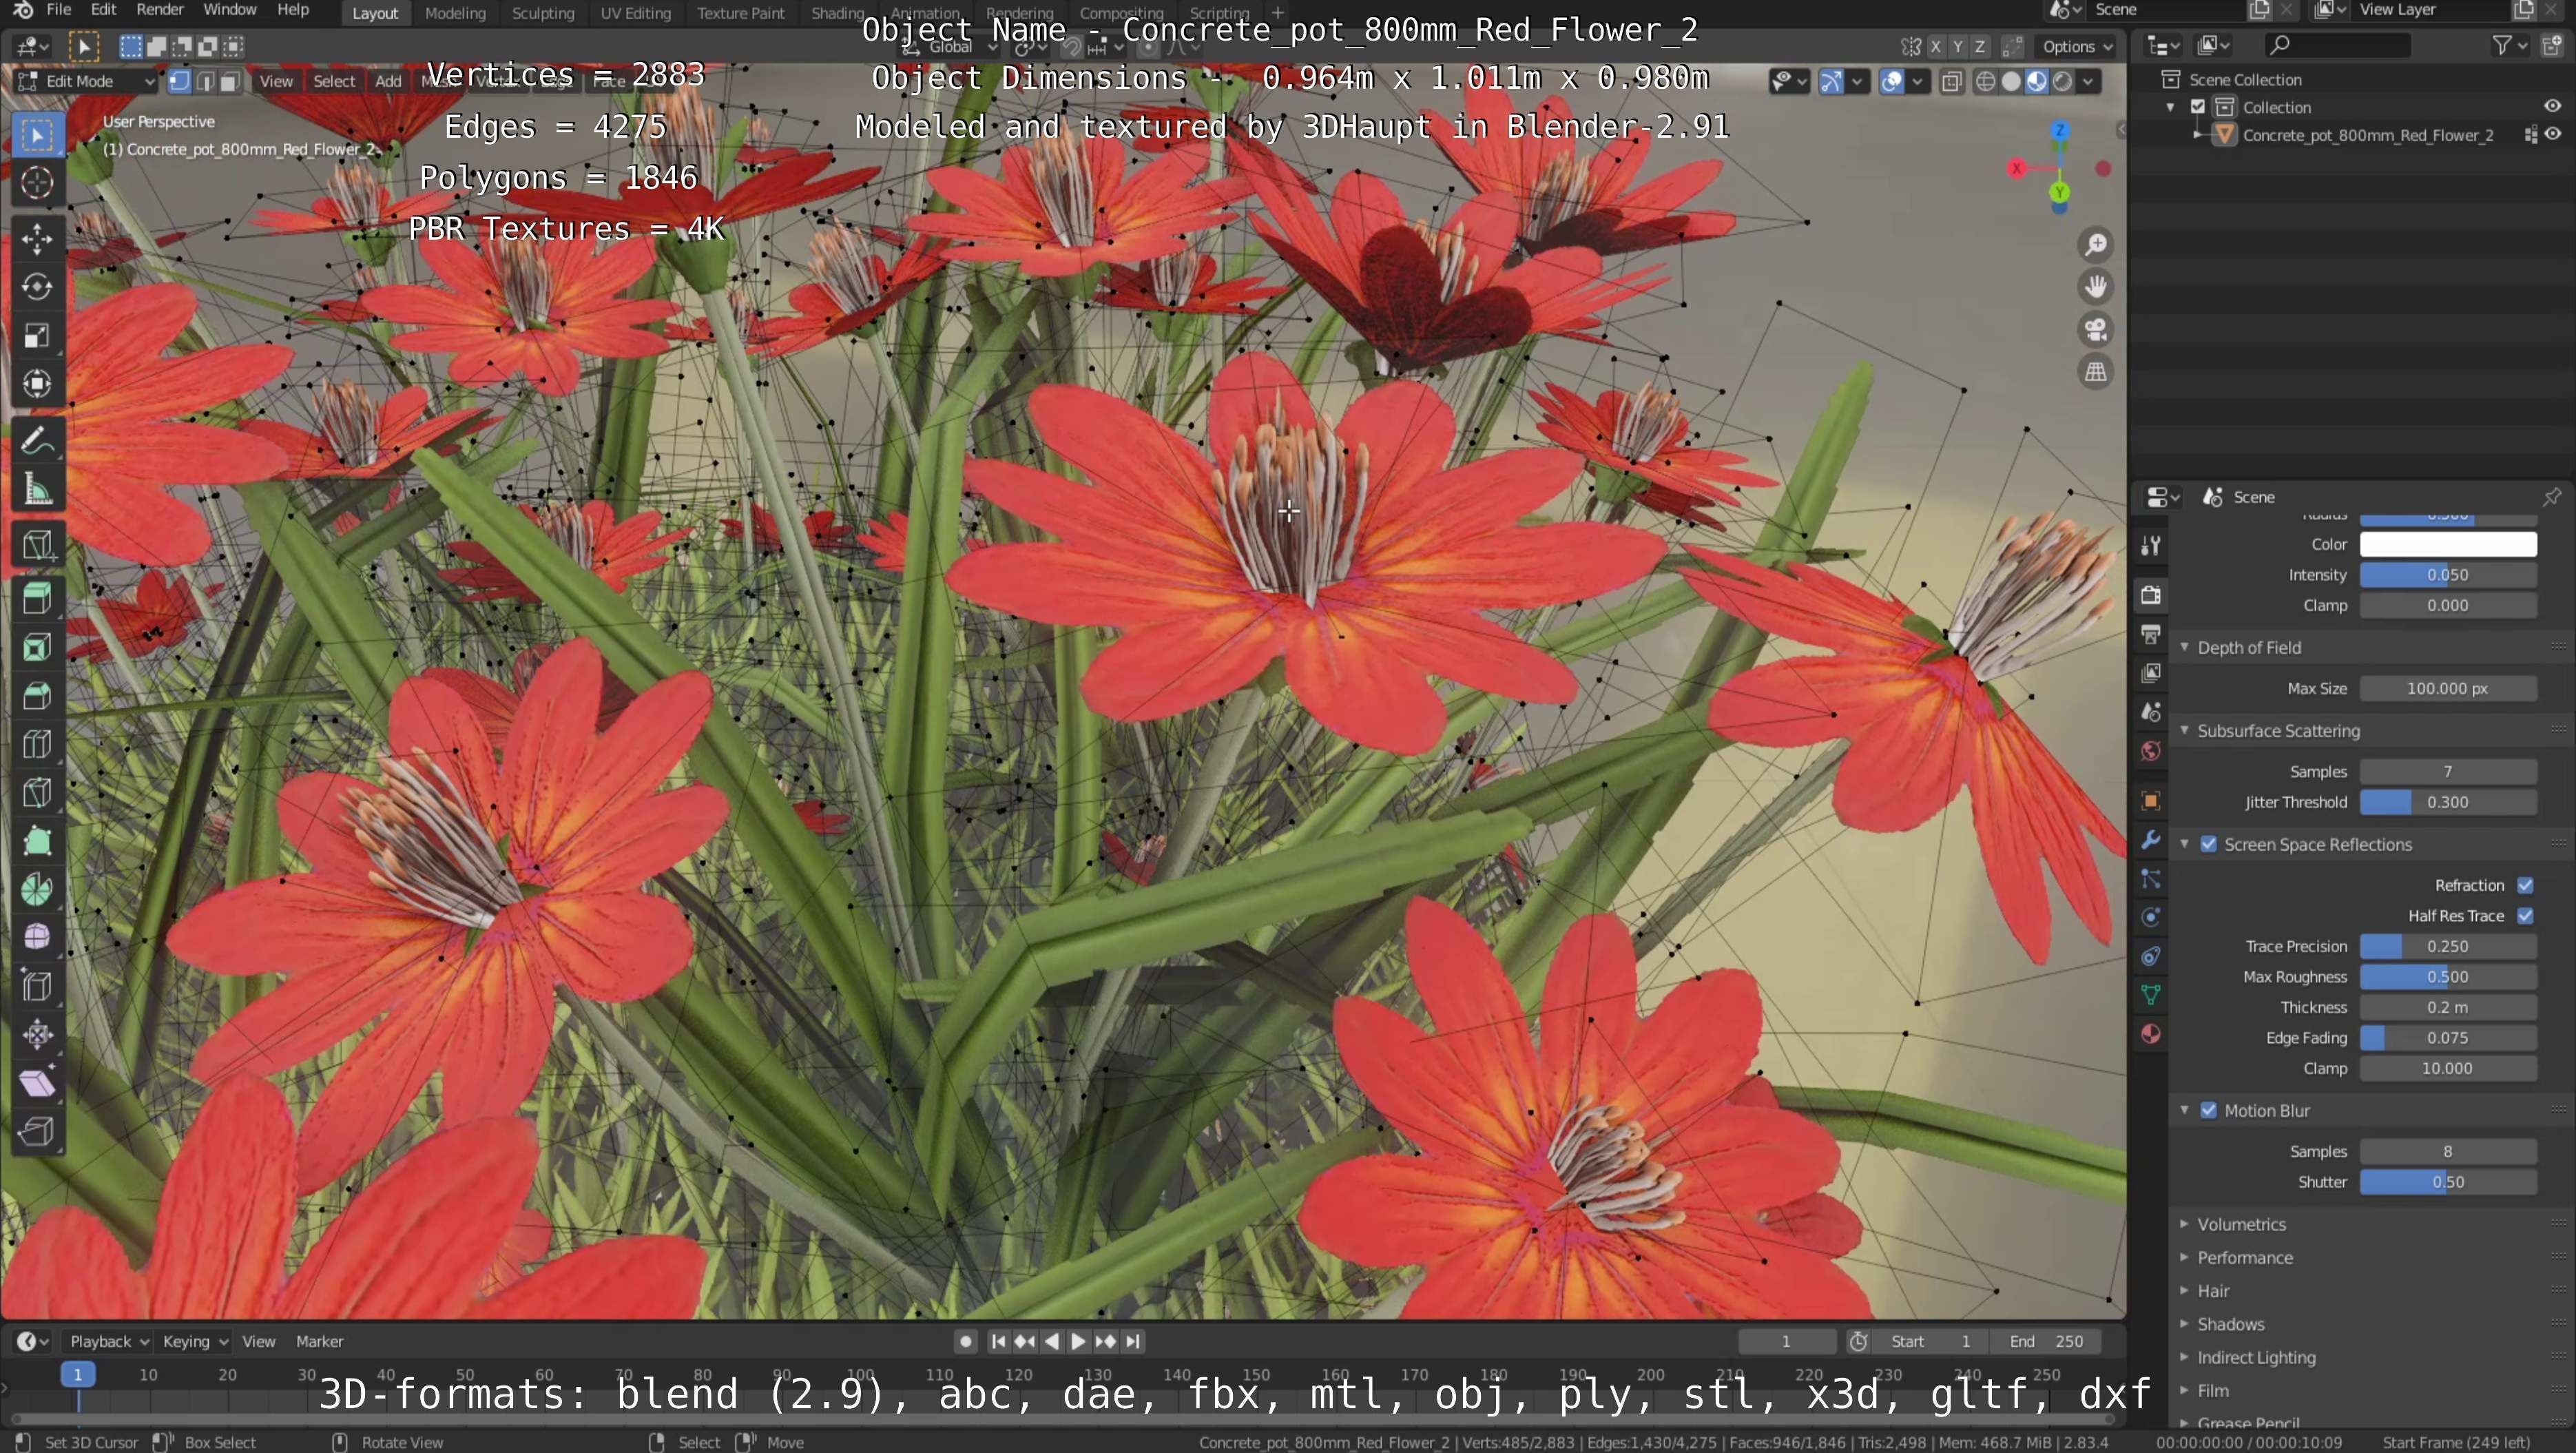Open Playback dropdown in timeline
2576x1453 pixels.
coord(108,1342)
